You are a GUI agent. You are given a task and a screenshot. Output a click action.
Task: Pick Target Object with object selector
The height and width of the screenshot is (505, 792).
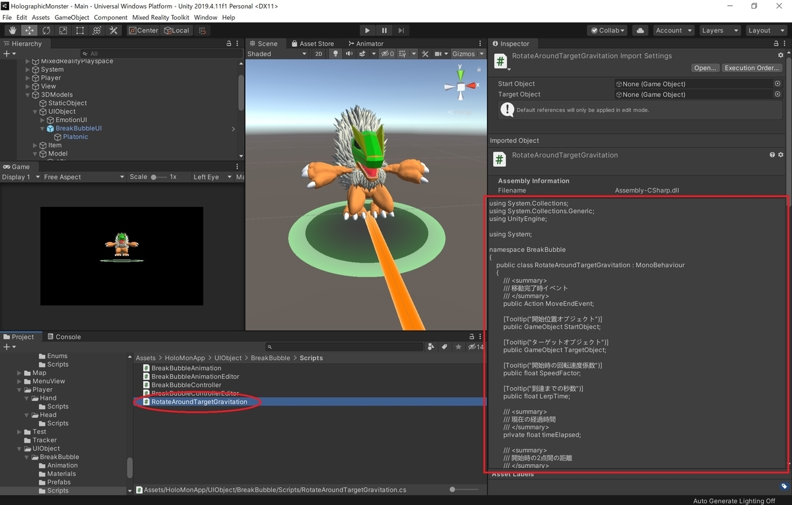click(x=777, y=94)
